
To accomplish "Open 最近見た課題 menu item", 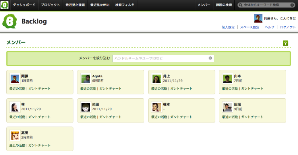I will 75,5.
